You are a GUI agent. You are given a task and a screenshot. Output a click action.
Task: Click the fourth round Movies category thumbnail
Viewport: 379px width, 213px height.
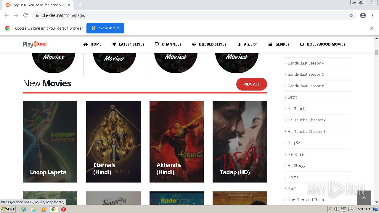(x=237, y=63)
